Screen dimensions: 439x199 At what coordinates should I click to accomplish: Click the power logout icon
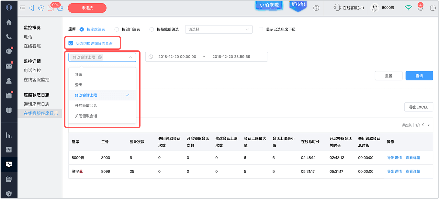433,8
